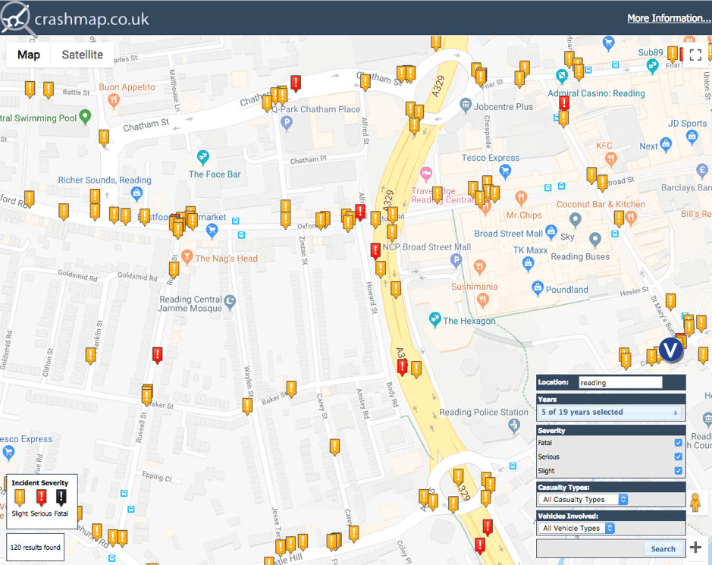Viewport: 712px width, 565px height.
Task: Click the Travelodge hotel icon
Action: pos(425,173)
